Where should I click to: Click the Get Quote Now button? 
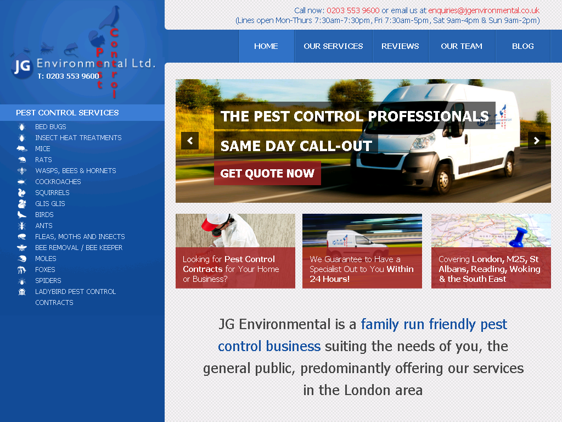pyautogui.click(x=267, y=173)
